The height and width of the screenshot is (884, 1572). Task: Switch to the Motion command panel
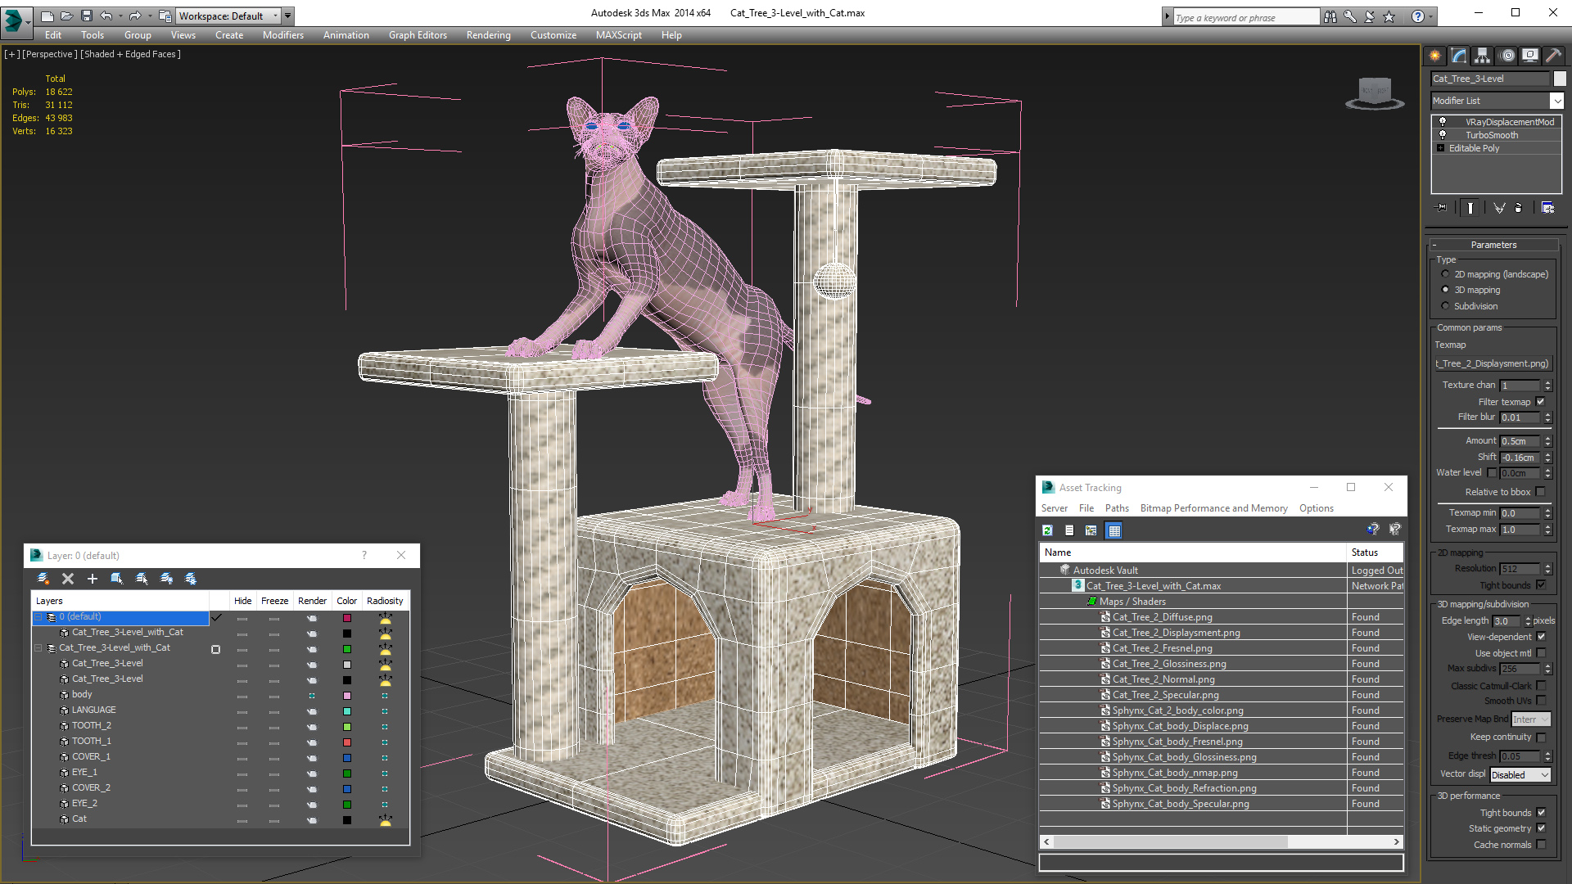pos(1507,56)
